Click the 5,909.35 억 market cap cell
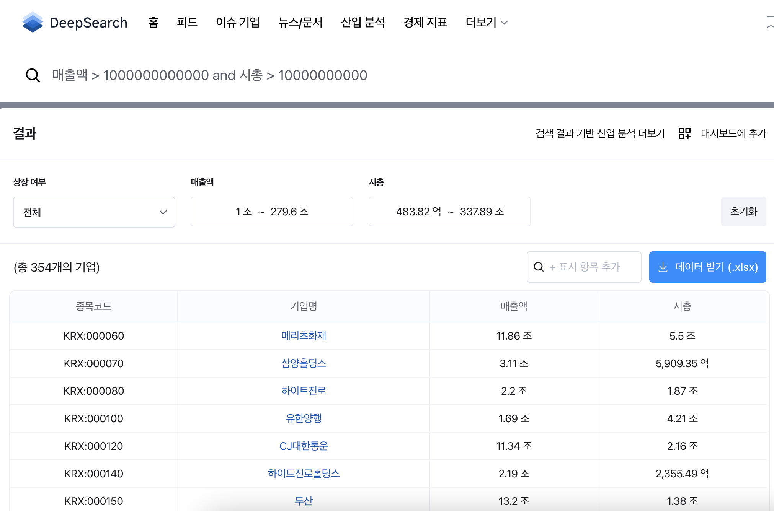 [x=682, y=363]
